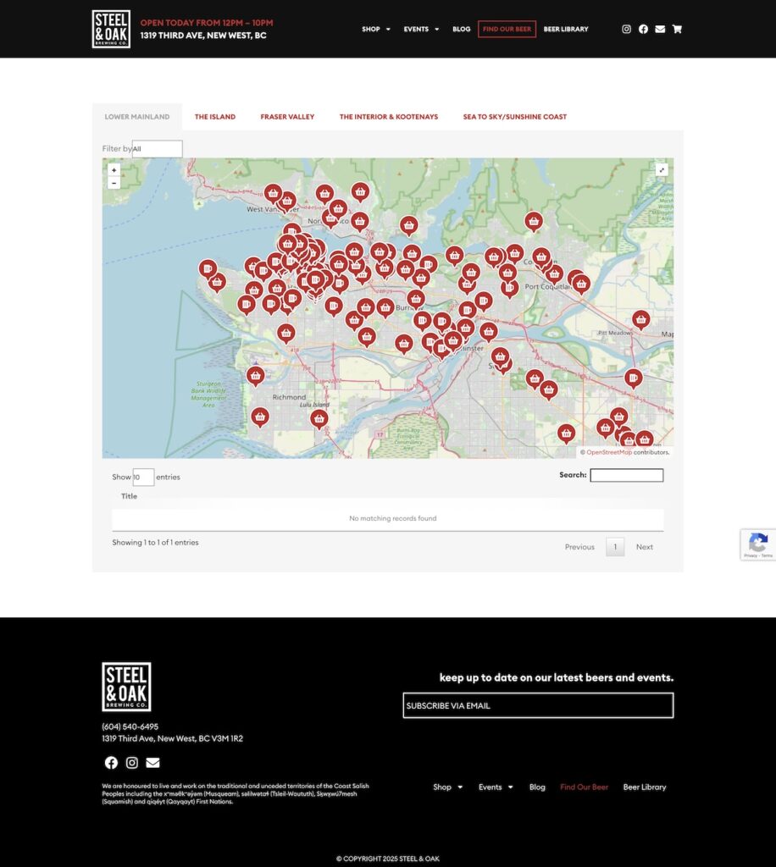The image size is (776, 867).
Task: Open the Show entries count dropdown
Action: coord(143,478)
